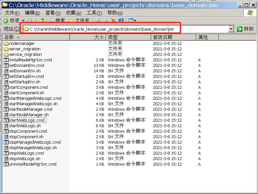Sort by 大小 column header

click(88, 37)
